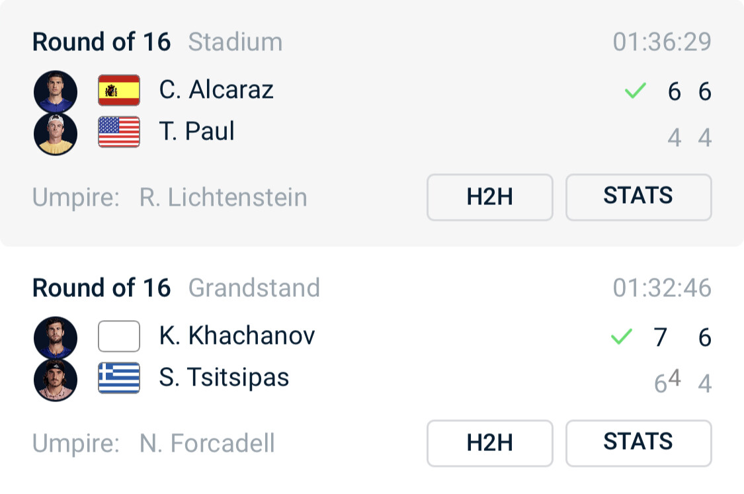Click Carlos Alcaraz's player avatar
Screen dimensions: 744x494
[56, 91]
